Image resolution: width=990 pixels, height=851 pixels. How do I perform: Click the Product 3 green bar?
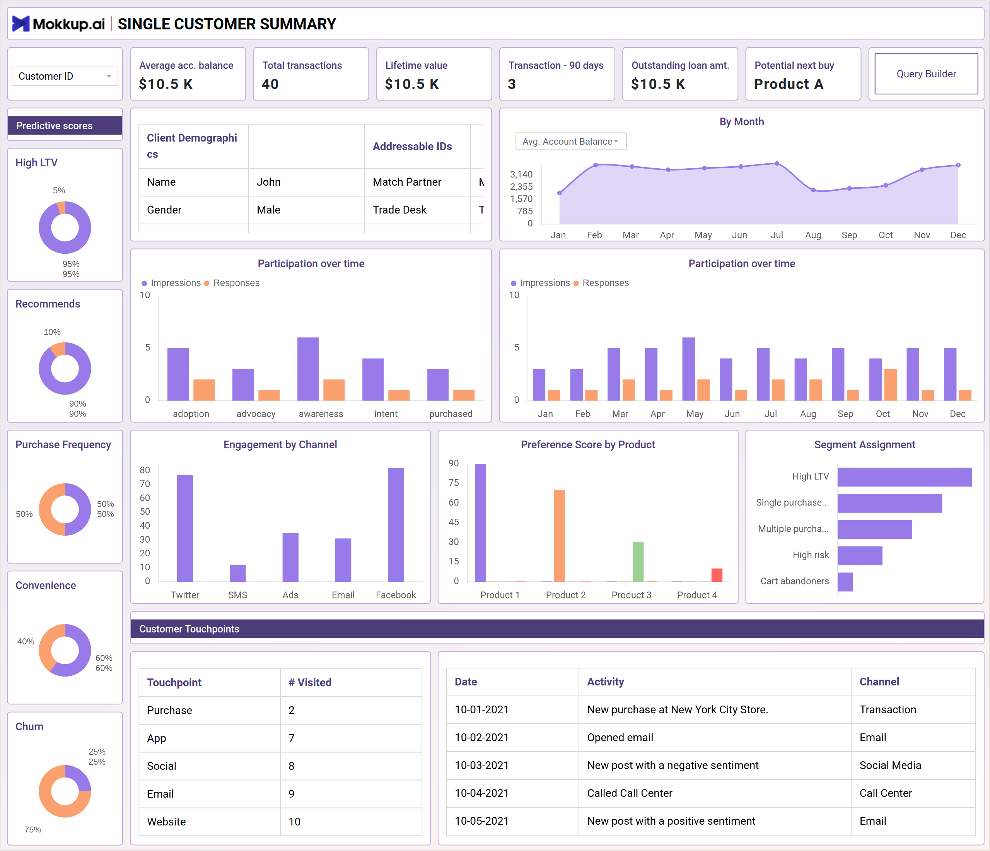[638, 562]
